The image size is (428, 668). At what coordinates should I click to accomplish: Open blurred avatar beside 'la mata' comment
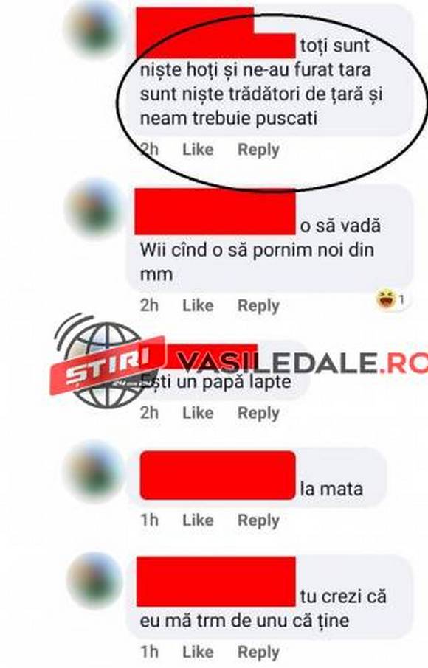click(94, 472)
